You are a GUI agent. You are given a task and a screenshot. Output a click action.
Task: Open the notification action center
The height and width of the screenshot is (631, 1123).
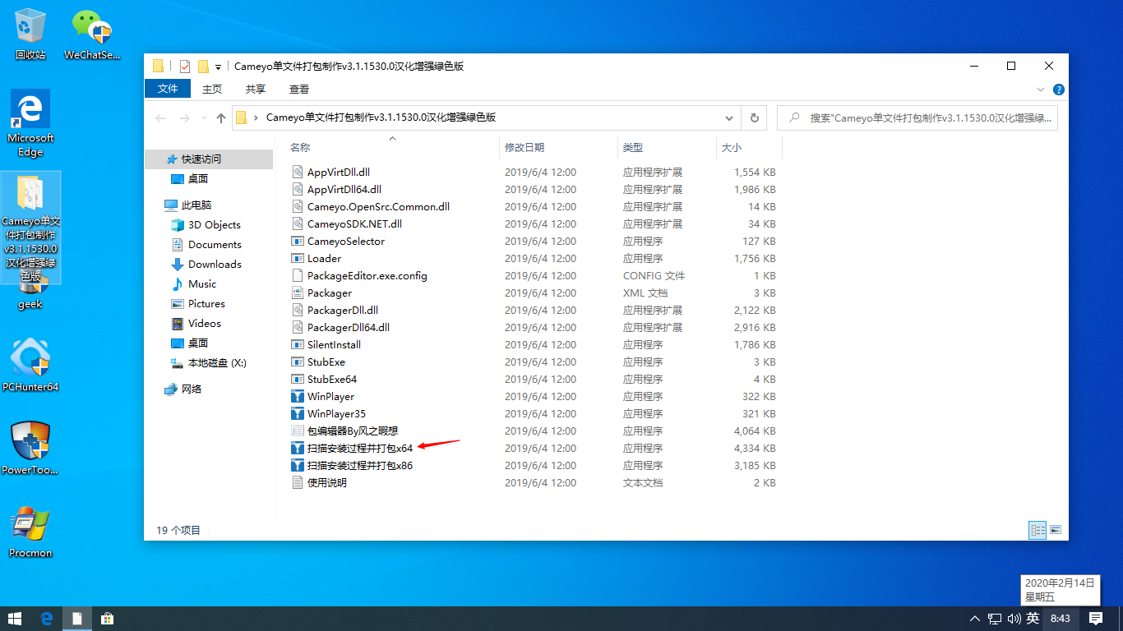click(x=1096, y=619)
